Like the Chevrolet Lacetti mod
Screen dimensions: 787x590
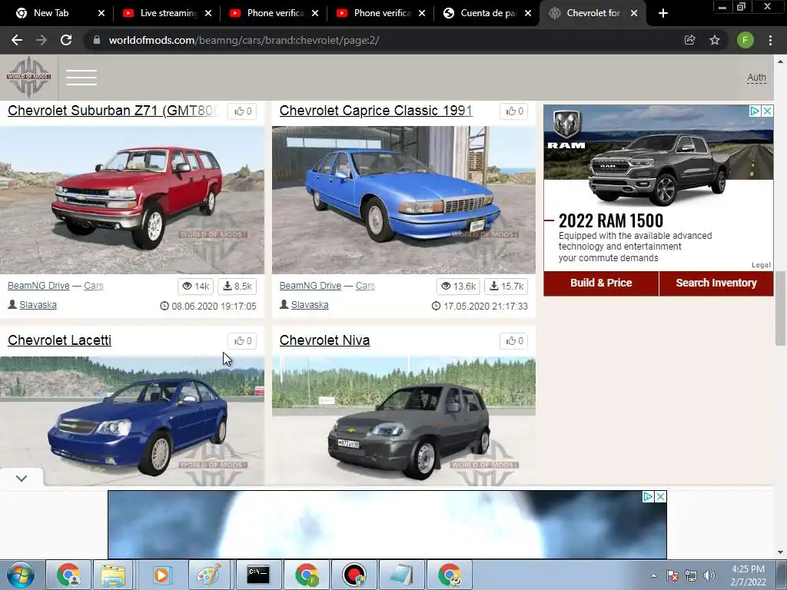(x=242, y=340)
